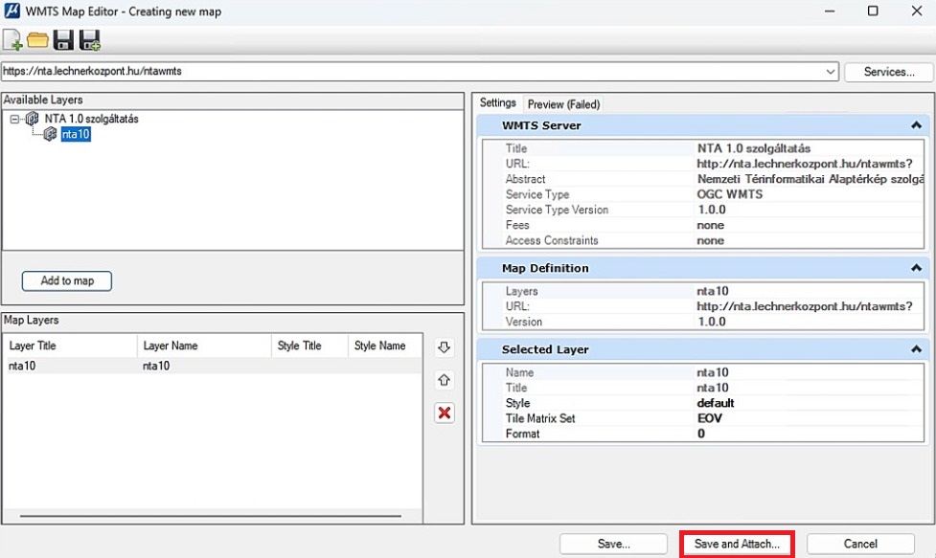The width and height of the screenshot is (936, 558).
Task: Click the nta10 layer icon in tree
Action: (x=50, y=134)
